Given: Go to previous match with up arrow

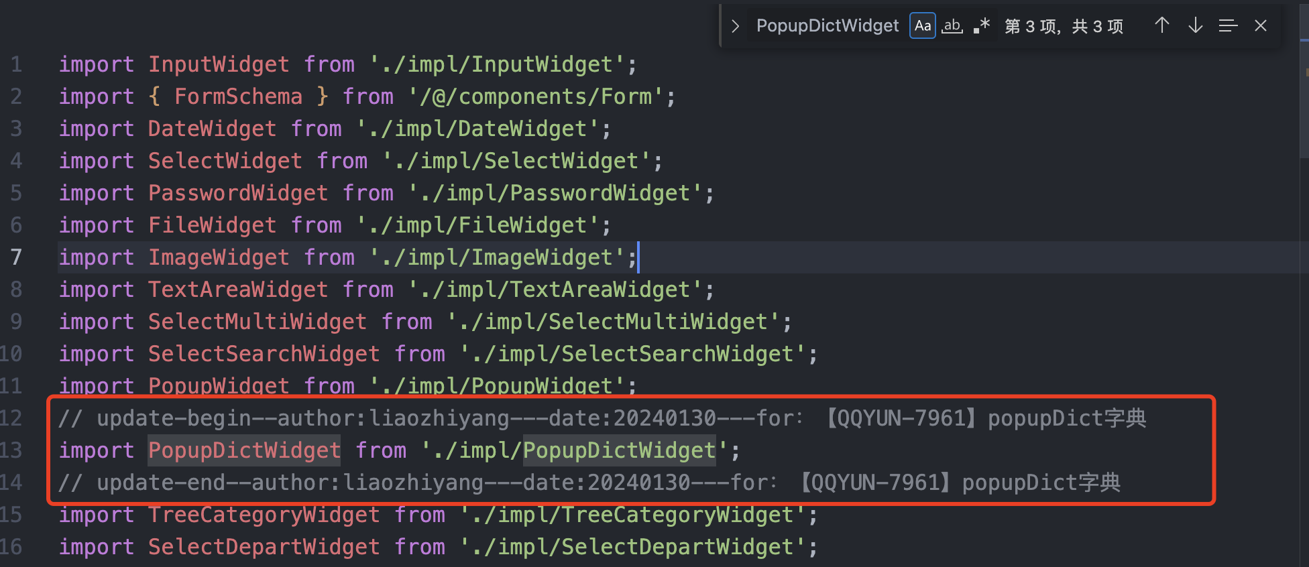Looking at the screenshot, I should (x=1162, y=26).
